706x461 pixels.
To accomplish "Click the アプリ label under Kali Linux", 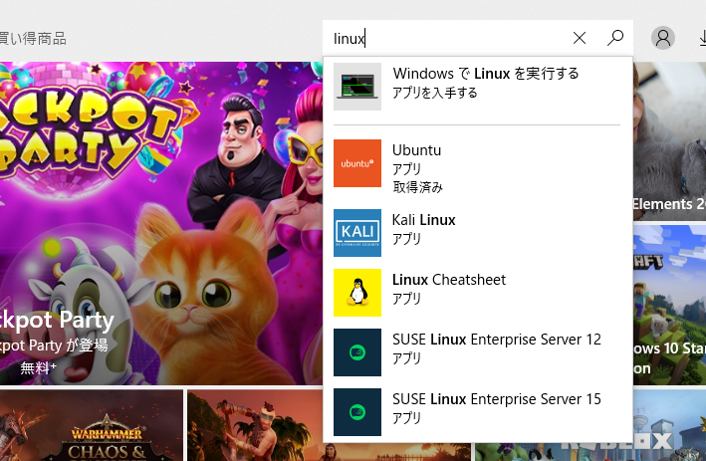I will (x=406, y=239).
